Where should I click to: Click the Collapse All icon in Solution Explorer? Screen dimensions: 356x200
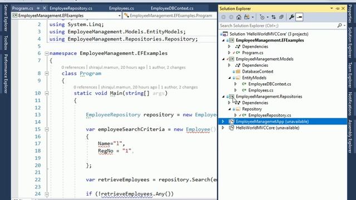click(x=281, y=17)
